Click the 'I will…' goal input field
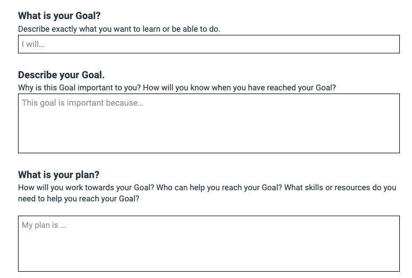 [209, 44]
